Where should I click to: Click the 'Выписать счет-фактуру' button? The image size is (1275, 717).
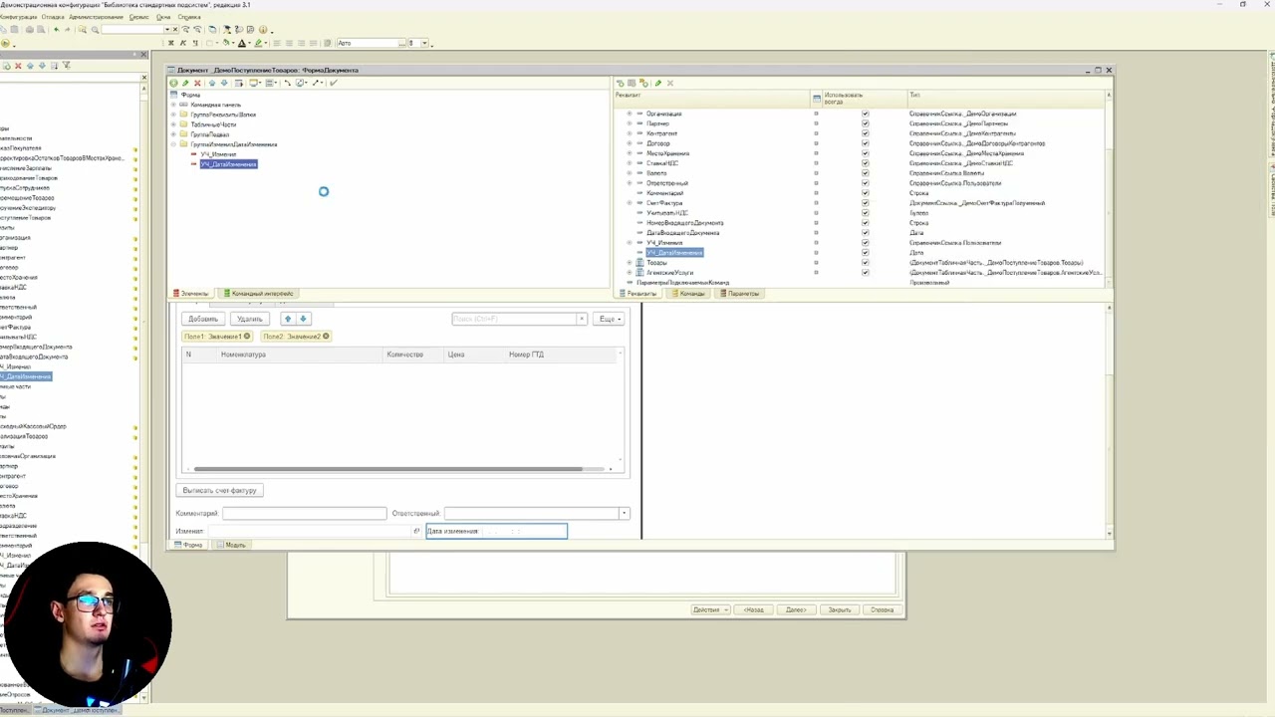(220, 490)
